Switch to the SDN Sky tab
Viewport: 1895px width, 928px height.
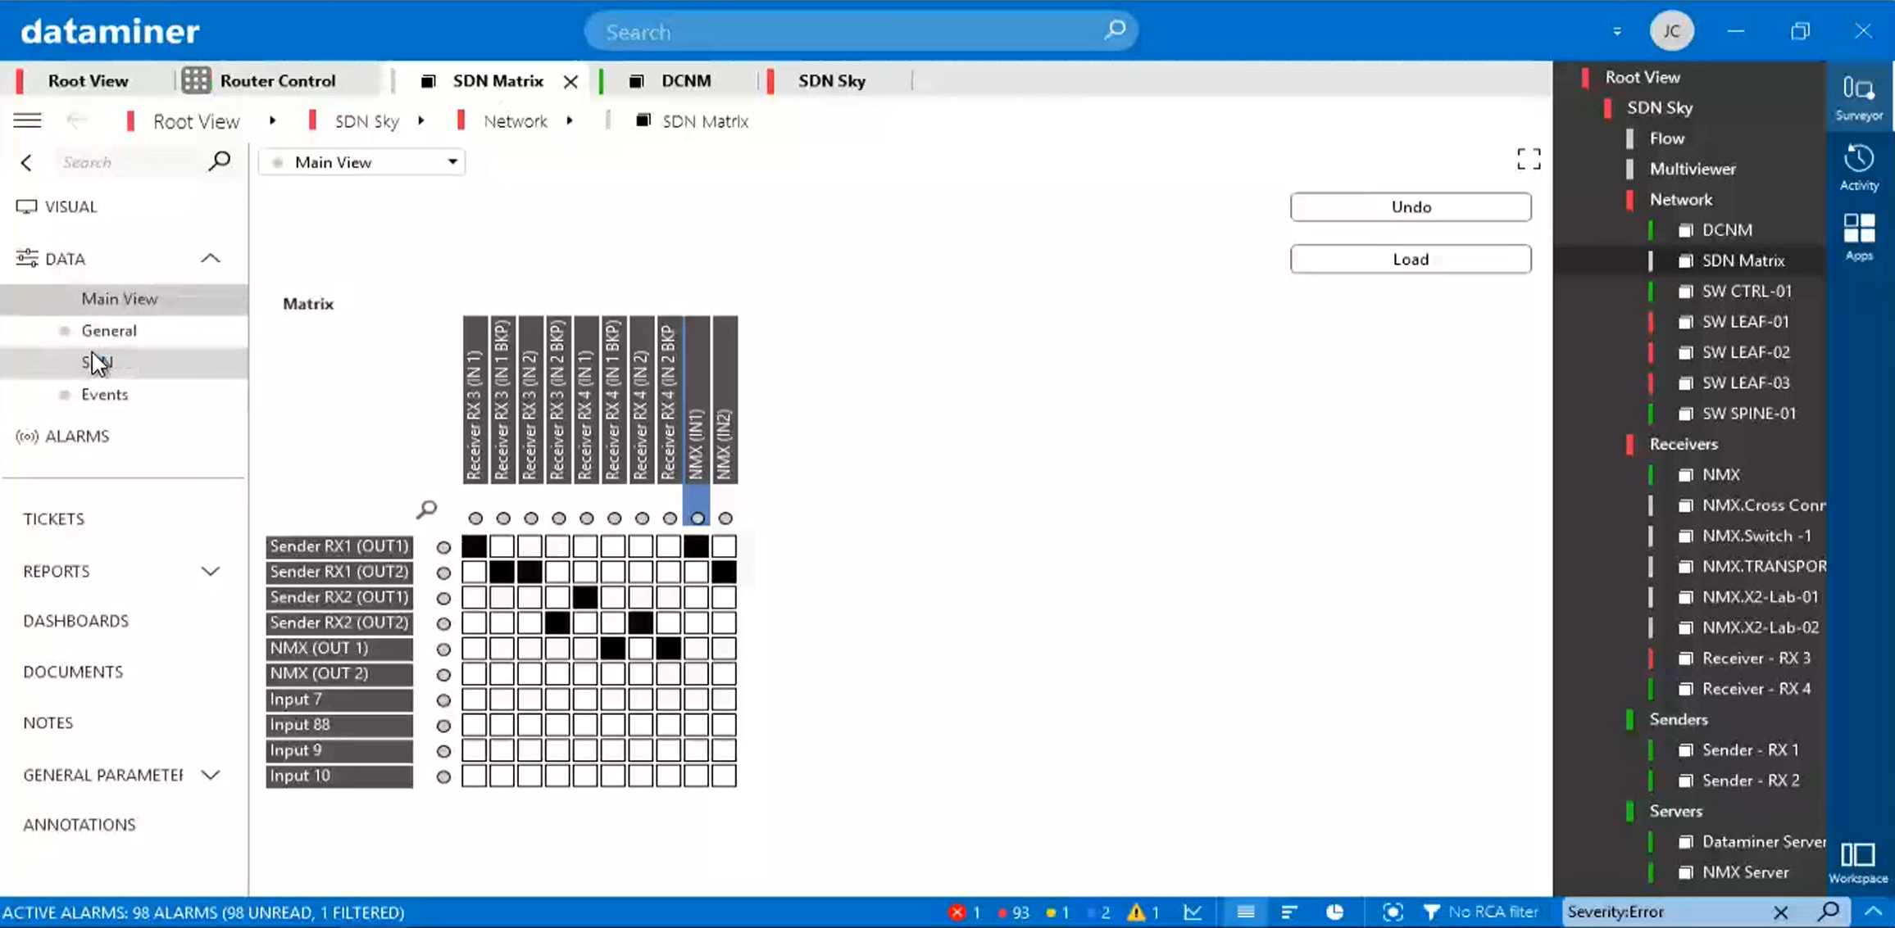coord(831,80)
